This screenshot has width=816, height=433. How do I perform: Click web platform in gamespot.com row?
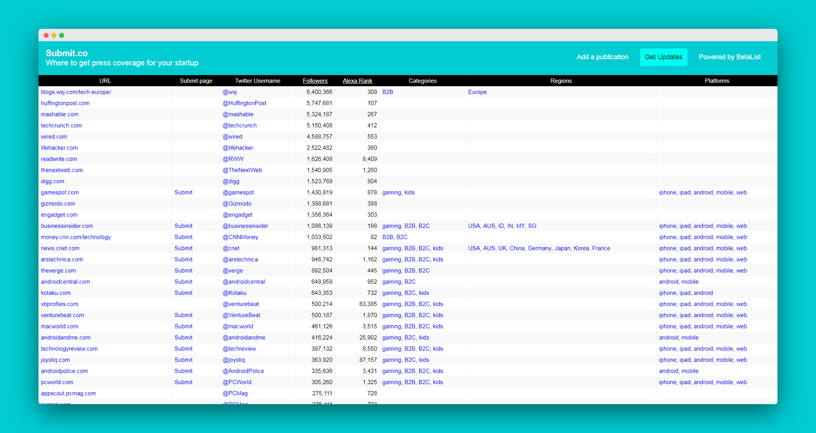click(x=742, y=193)
